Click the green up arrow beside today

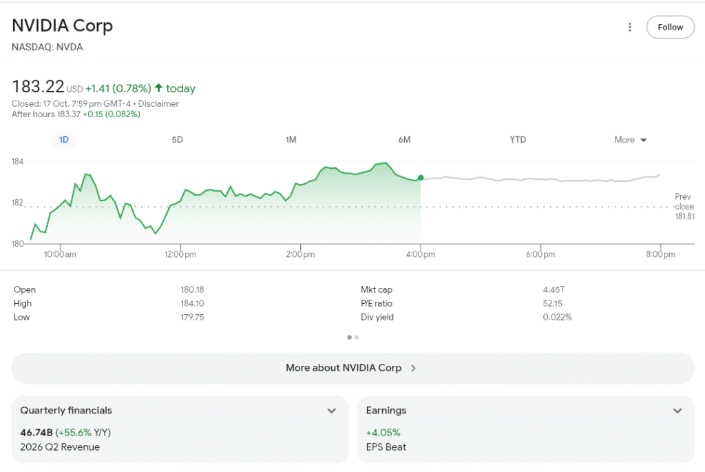pyautogui.click(x=158, y=88)
